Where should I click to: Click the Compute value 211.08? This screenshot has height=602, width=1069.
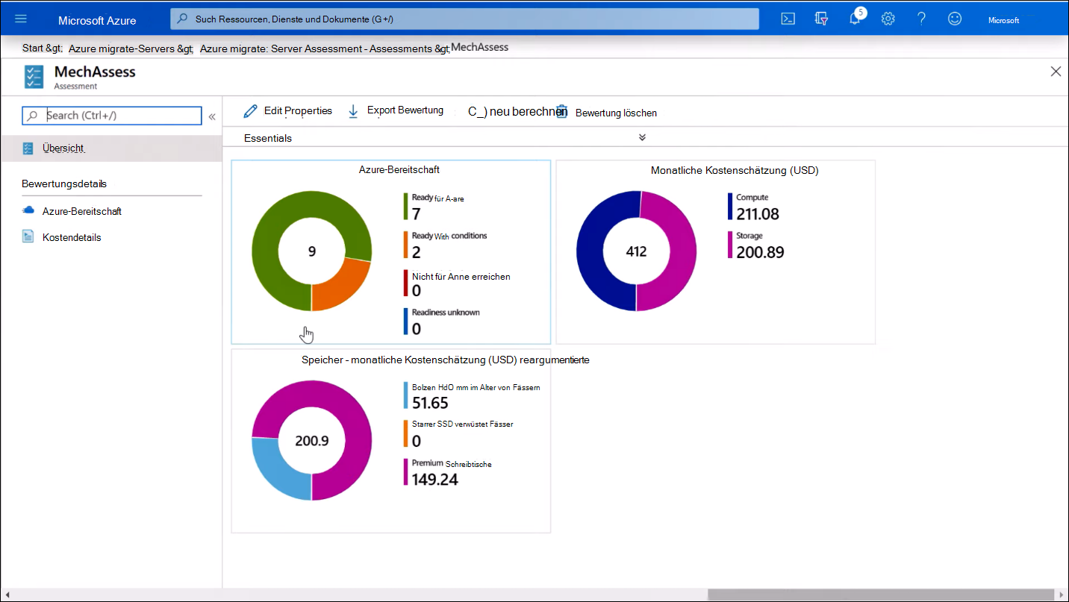click(x=758, y=214)
